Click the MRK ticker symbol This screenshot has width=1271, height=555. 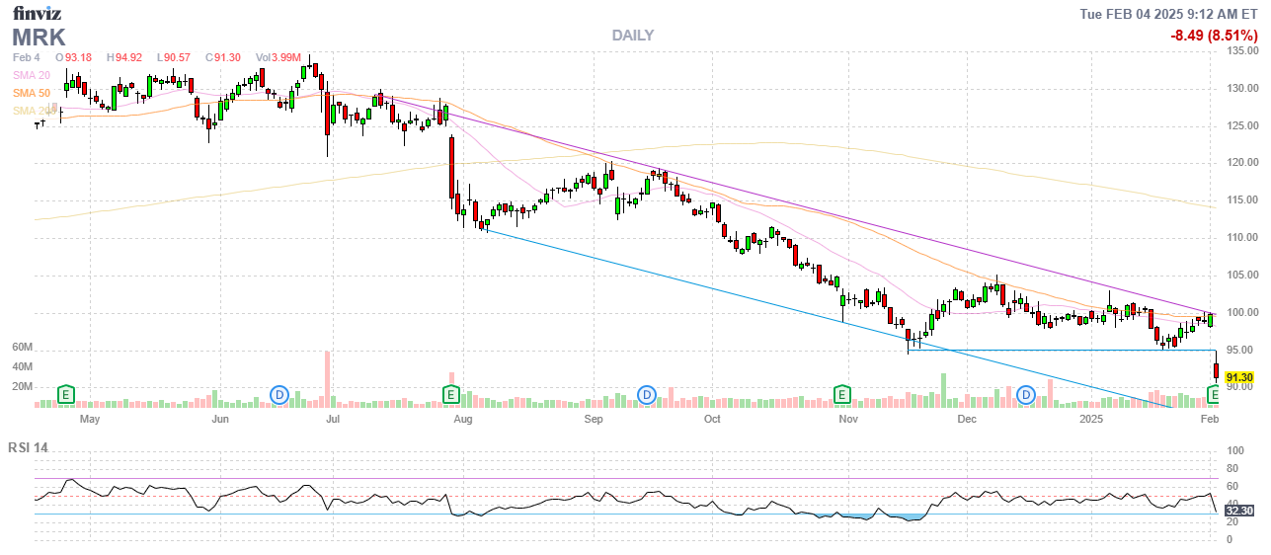39,38
